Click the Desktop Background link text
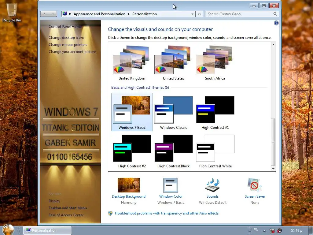Image resolution: width=313 pixels, height=235 pixels. pos(129,196)
